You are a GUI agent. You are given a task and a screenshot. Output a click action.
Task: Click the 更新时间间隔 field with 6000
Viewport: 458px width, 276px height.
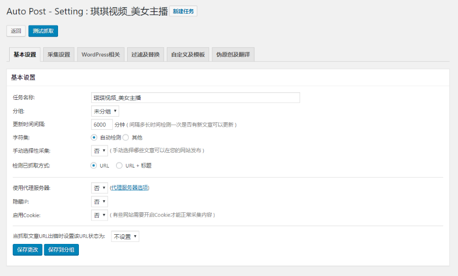102,125
